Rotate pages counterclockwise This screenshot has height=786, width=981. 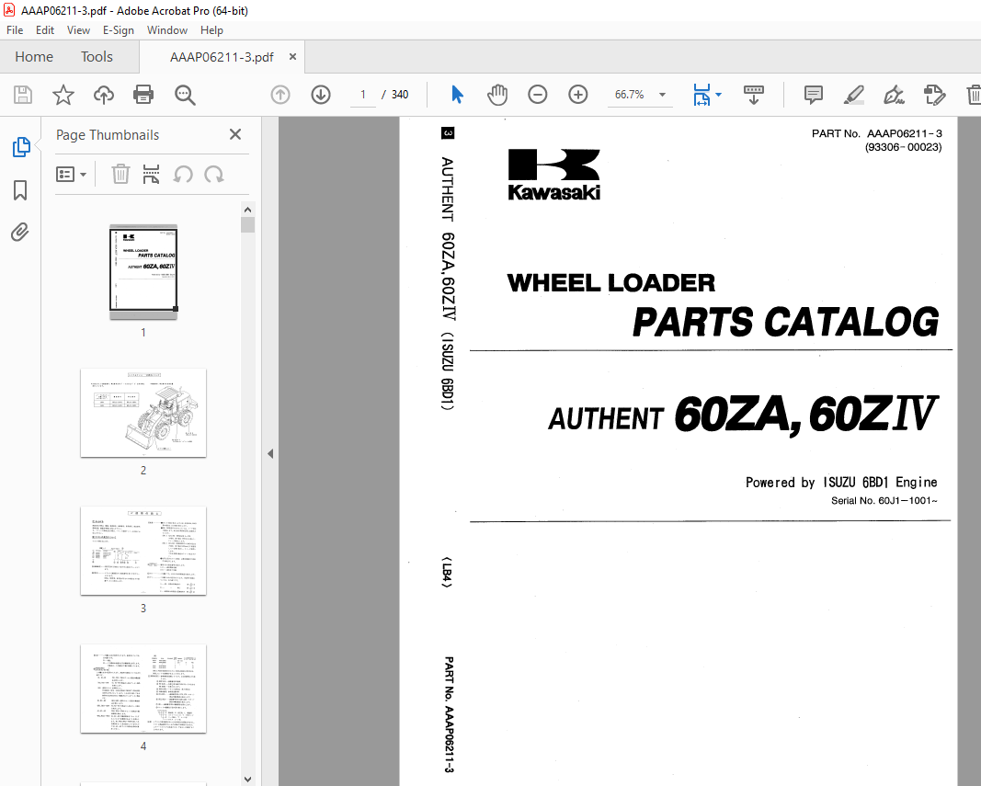click(183, 174)
